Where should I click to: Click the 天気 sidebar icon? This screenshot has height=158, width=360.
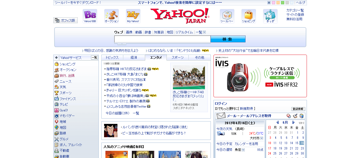[x=57, y=87]
